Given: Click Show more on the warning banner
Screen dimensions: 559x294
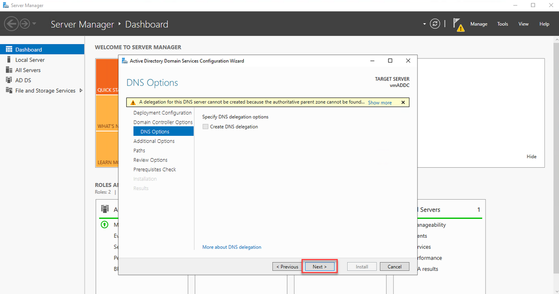Looking at the screenshot, I should 380,103.
